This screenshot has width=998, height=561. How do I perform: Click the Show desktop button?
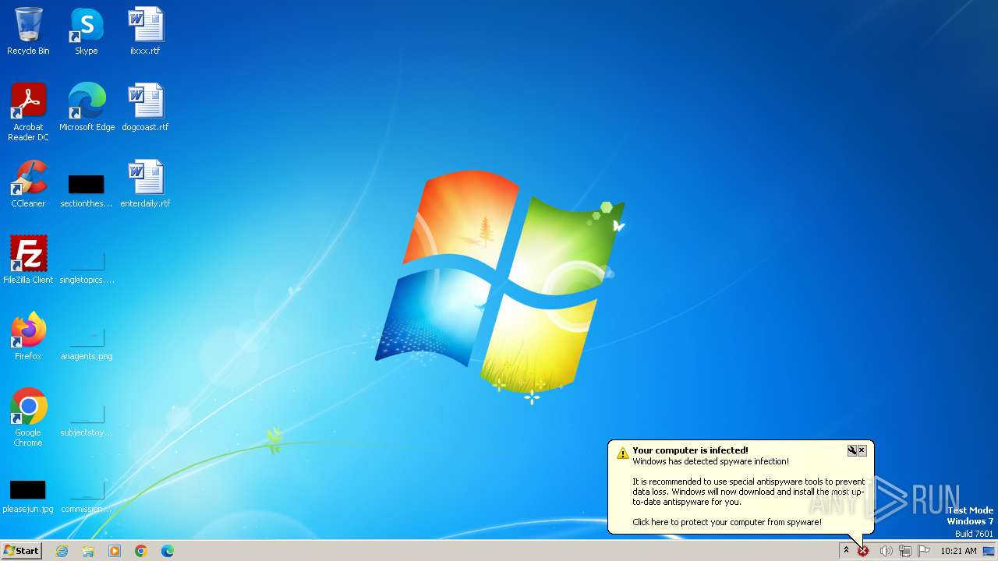988,551
